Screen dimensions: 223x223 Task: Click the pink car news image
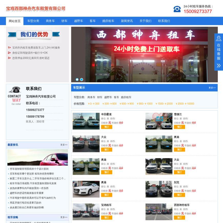click(37, 157)
